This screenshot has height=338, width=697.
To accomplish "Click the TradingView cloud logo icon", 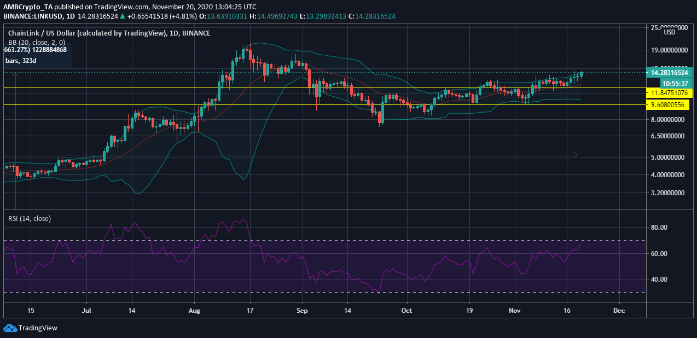I will pos(10,328).
